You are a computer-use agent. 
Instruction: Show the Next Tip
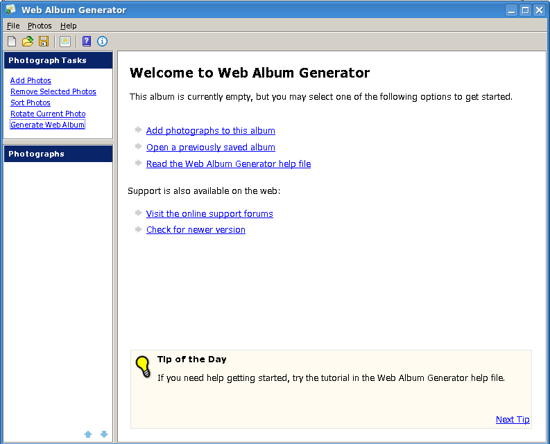tap(513, 419)
